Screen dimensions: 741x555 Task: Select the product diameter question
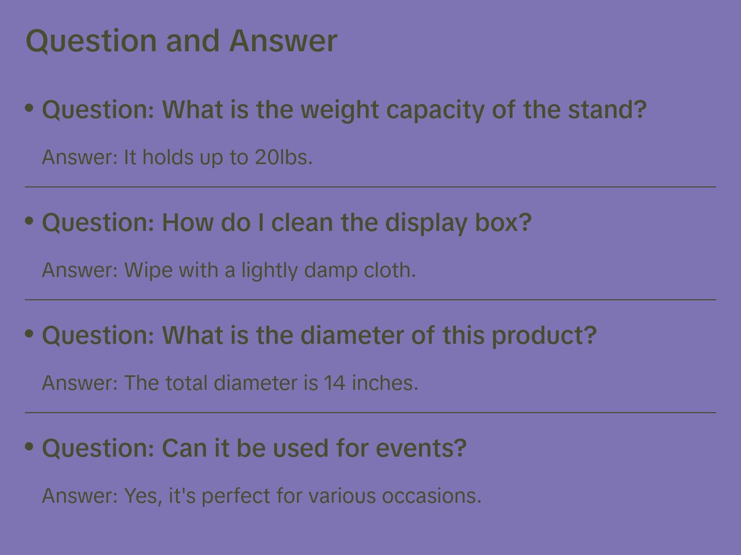coord(319,335)
